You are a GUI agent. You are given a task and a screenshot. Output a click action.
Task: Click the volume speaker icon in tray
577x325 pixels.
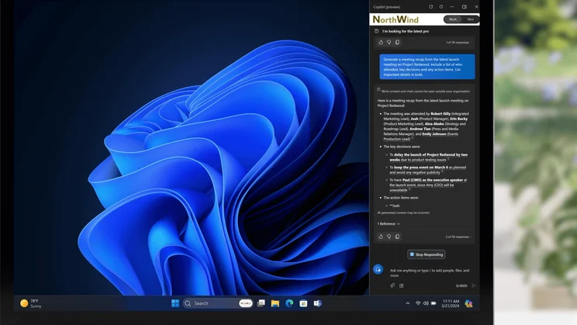point(426,303)
